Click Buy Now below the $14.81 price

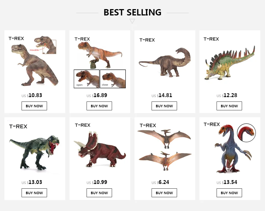(164, 106)
